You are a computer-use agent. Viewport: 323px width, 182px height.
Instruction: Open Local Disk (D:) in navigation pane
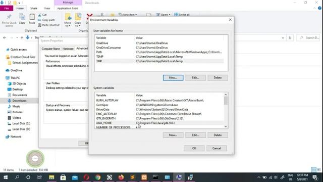point(21,129)
